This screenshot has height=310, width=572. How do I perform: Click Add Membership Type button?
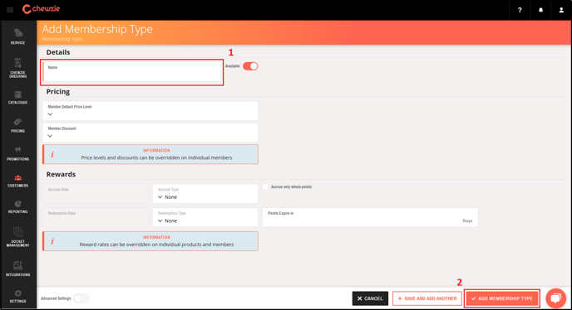point(502,298)
